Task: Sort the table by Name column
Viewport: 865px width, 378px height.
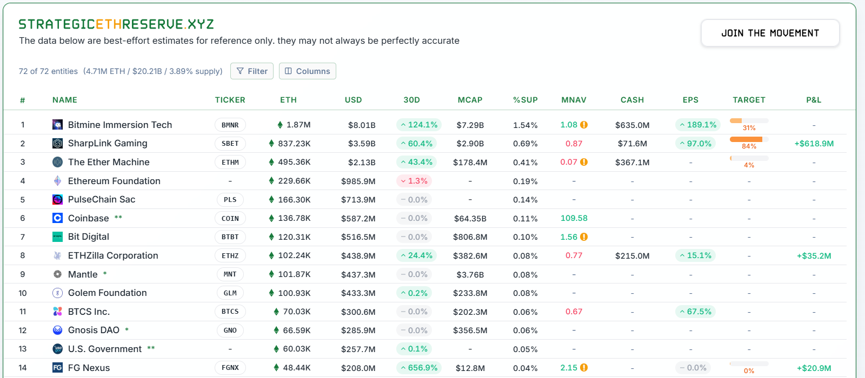Action: 65,100
